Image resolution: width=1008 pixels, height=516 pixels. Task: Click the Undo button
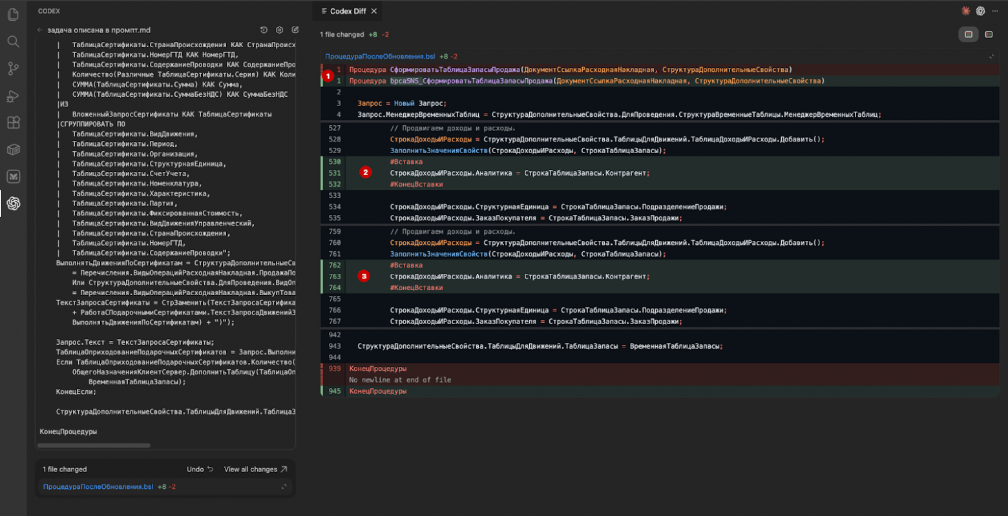coord(200,470)
